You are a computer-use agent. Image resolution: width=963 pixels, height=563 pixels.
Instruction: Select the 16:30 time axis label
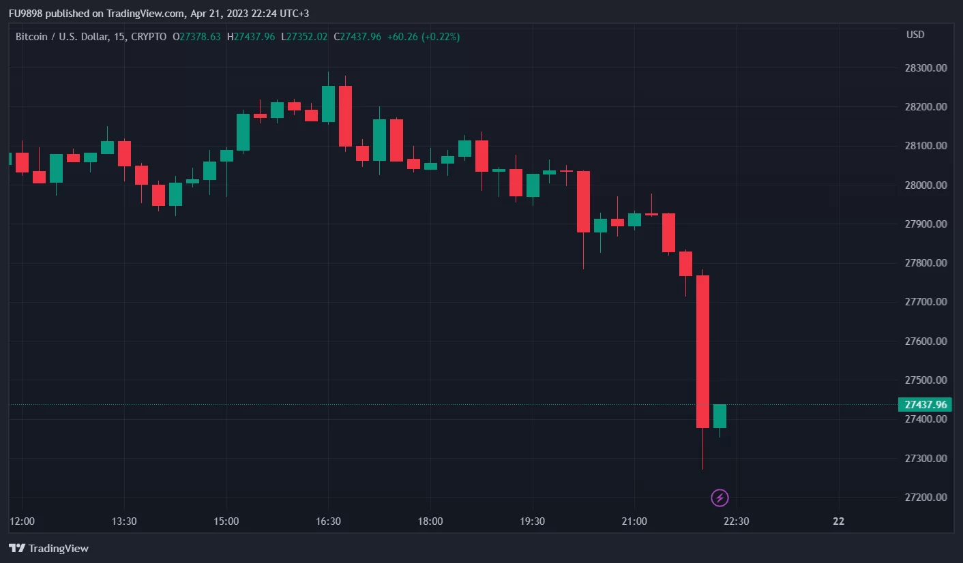[x=328, y=521]
